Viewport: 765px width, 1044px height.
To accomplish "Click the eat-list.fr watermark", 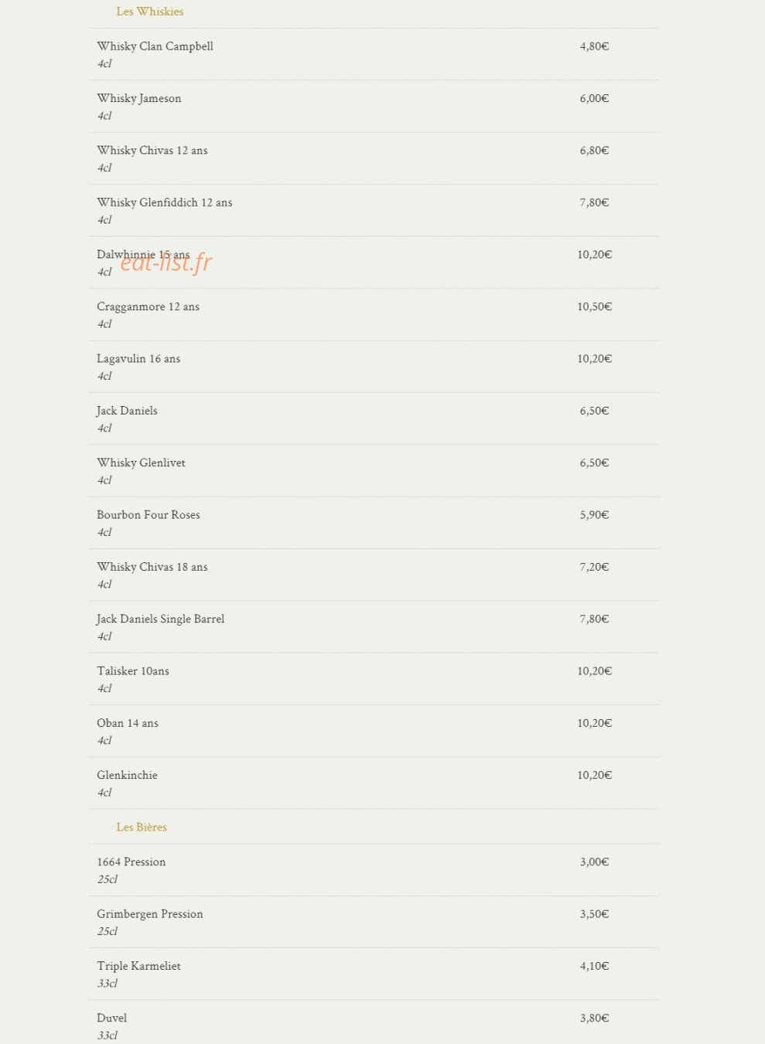I will click(166, 263).
